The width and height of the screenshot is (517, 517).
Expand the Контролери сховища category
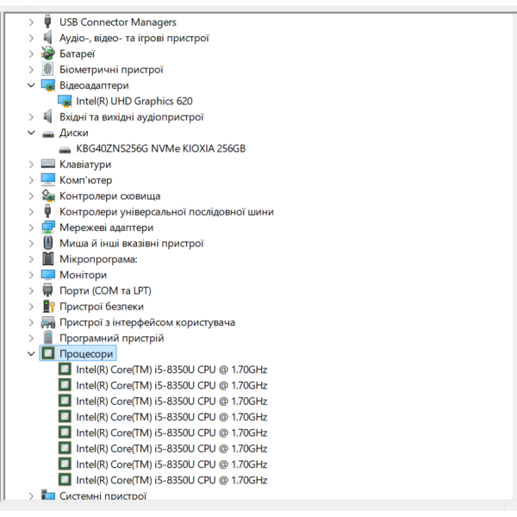(x=31, y=196)
